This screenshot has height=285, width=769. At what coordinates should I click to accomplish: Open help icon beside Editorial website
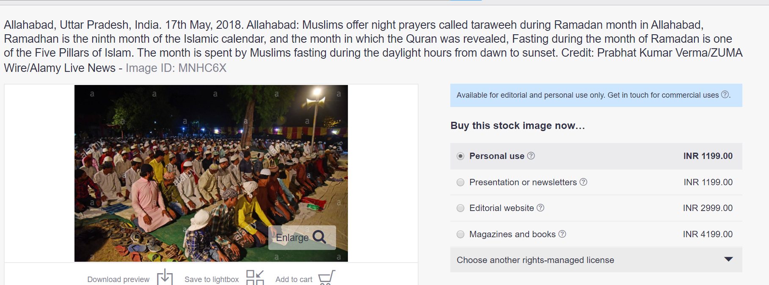540,208
